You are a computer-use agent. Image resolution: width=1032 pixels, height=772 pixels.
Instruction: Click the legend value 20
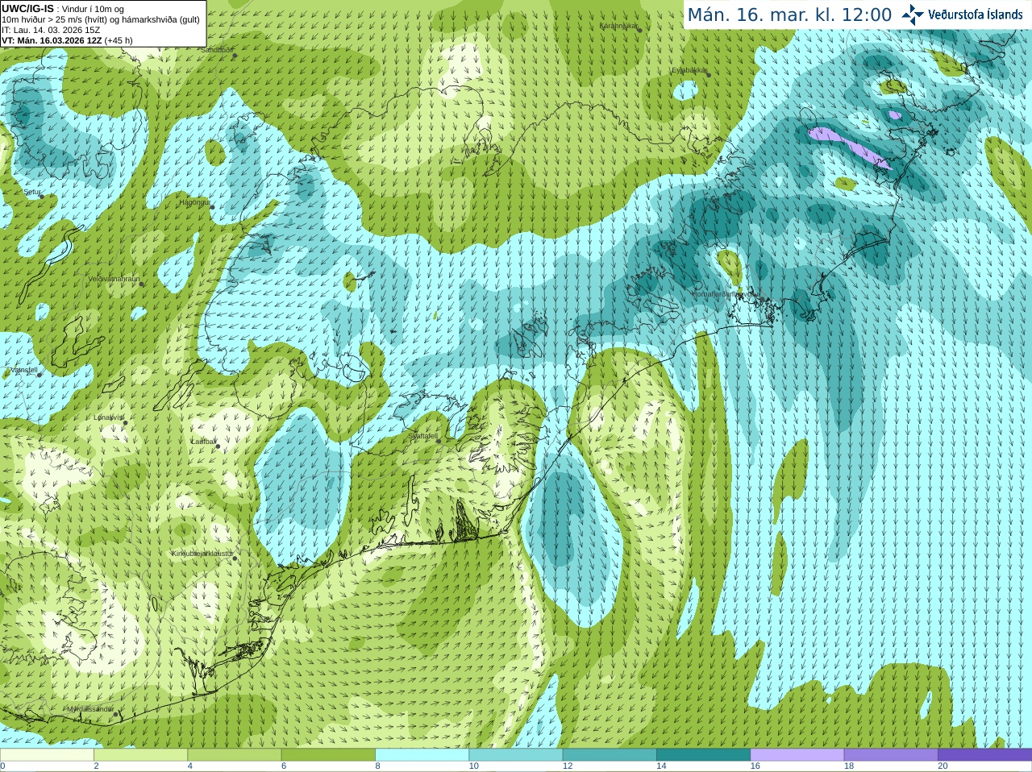point(943,766)
